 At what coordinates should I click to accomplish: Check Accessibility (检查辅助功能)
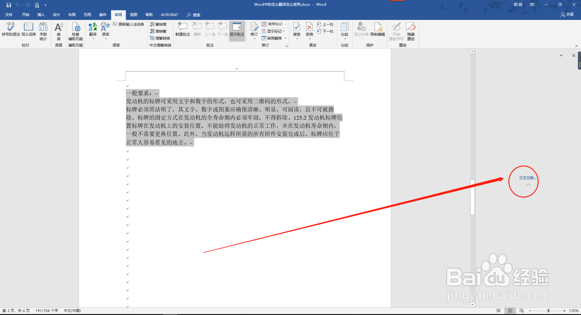click(76, 31)
